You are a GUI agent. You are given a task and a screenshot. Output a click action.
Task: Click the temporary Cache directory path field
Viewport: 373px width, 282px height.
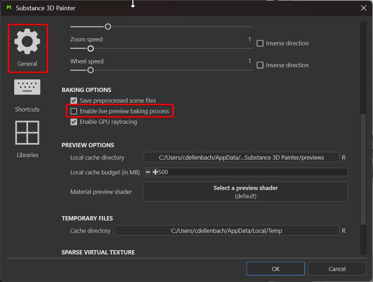(x=226, y=231)
